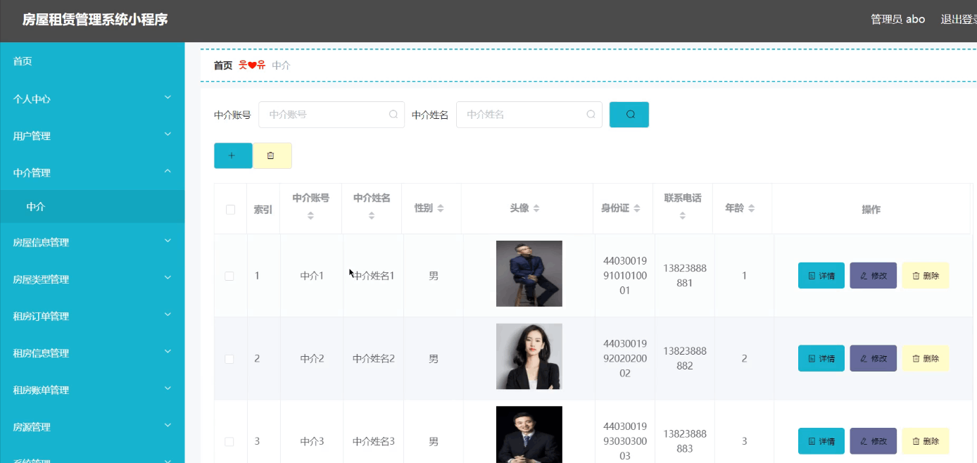The width and height of the screenshot is (977, 463).
Task: Click the 首页 breadcrumb link
Action: [222, 65]
